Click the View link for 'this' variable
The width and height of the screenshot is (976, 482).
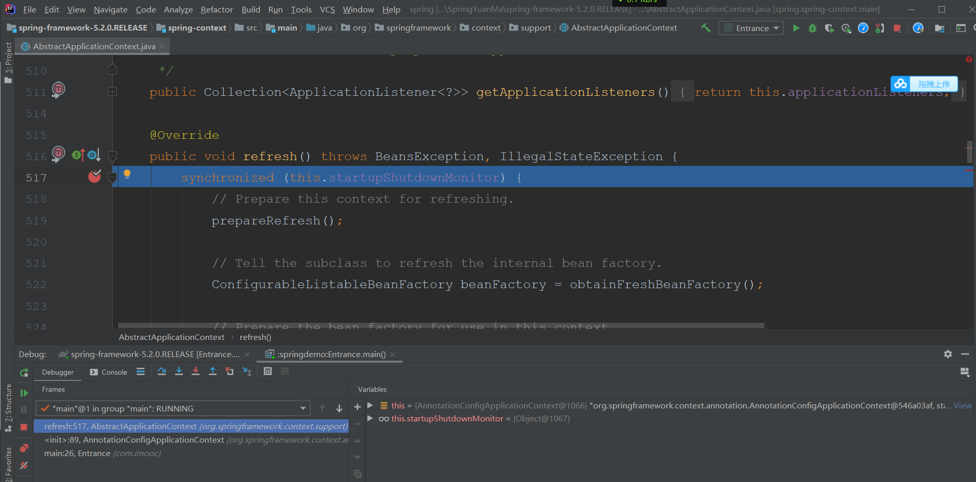[x=963, y=405]
